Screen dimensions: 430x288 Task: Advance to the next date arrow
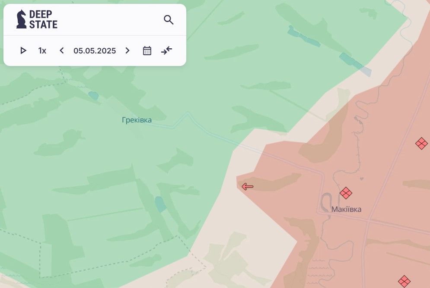click(x=127, y=51)
